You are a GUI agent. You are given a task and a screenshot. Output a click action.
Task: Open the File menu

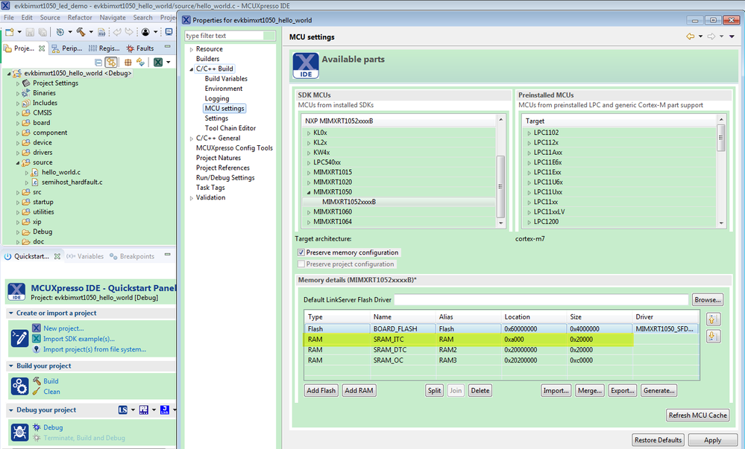point(9,18)
